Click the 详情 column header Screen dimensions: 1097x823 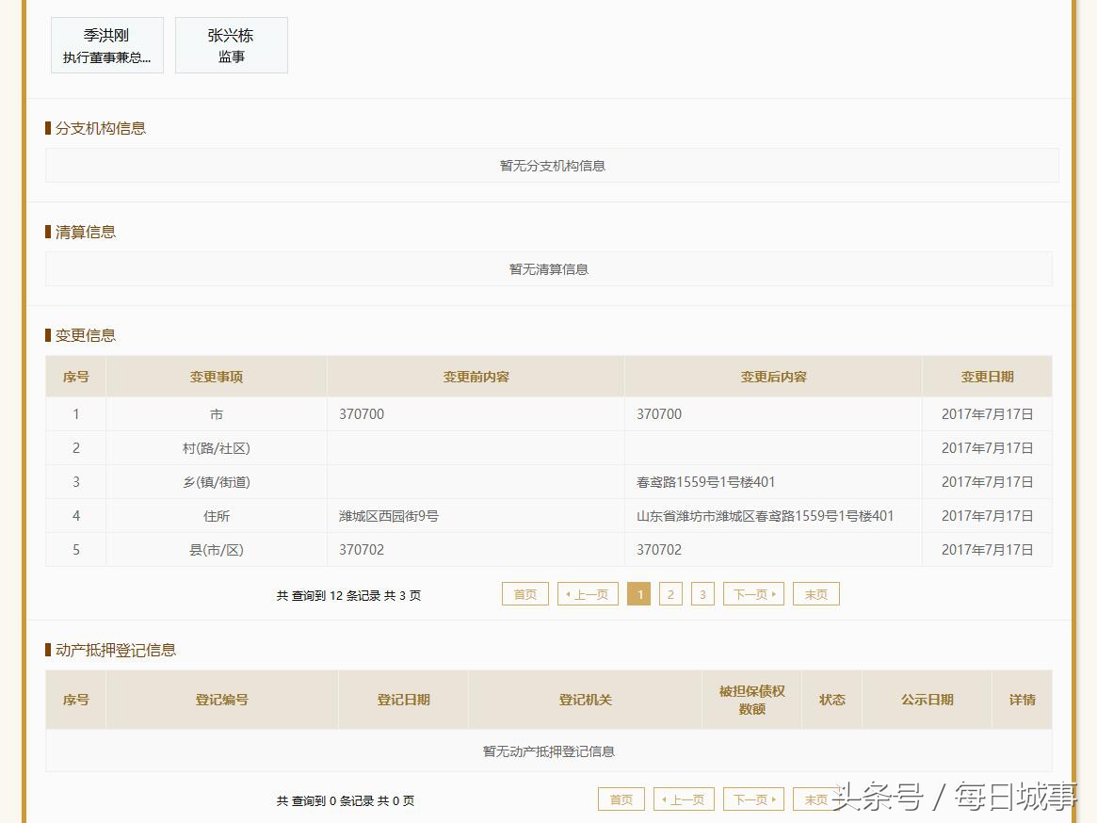click(1022, 700)
